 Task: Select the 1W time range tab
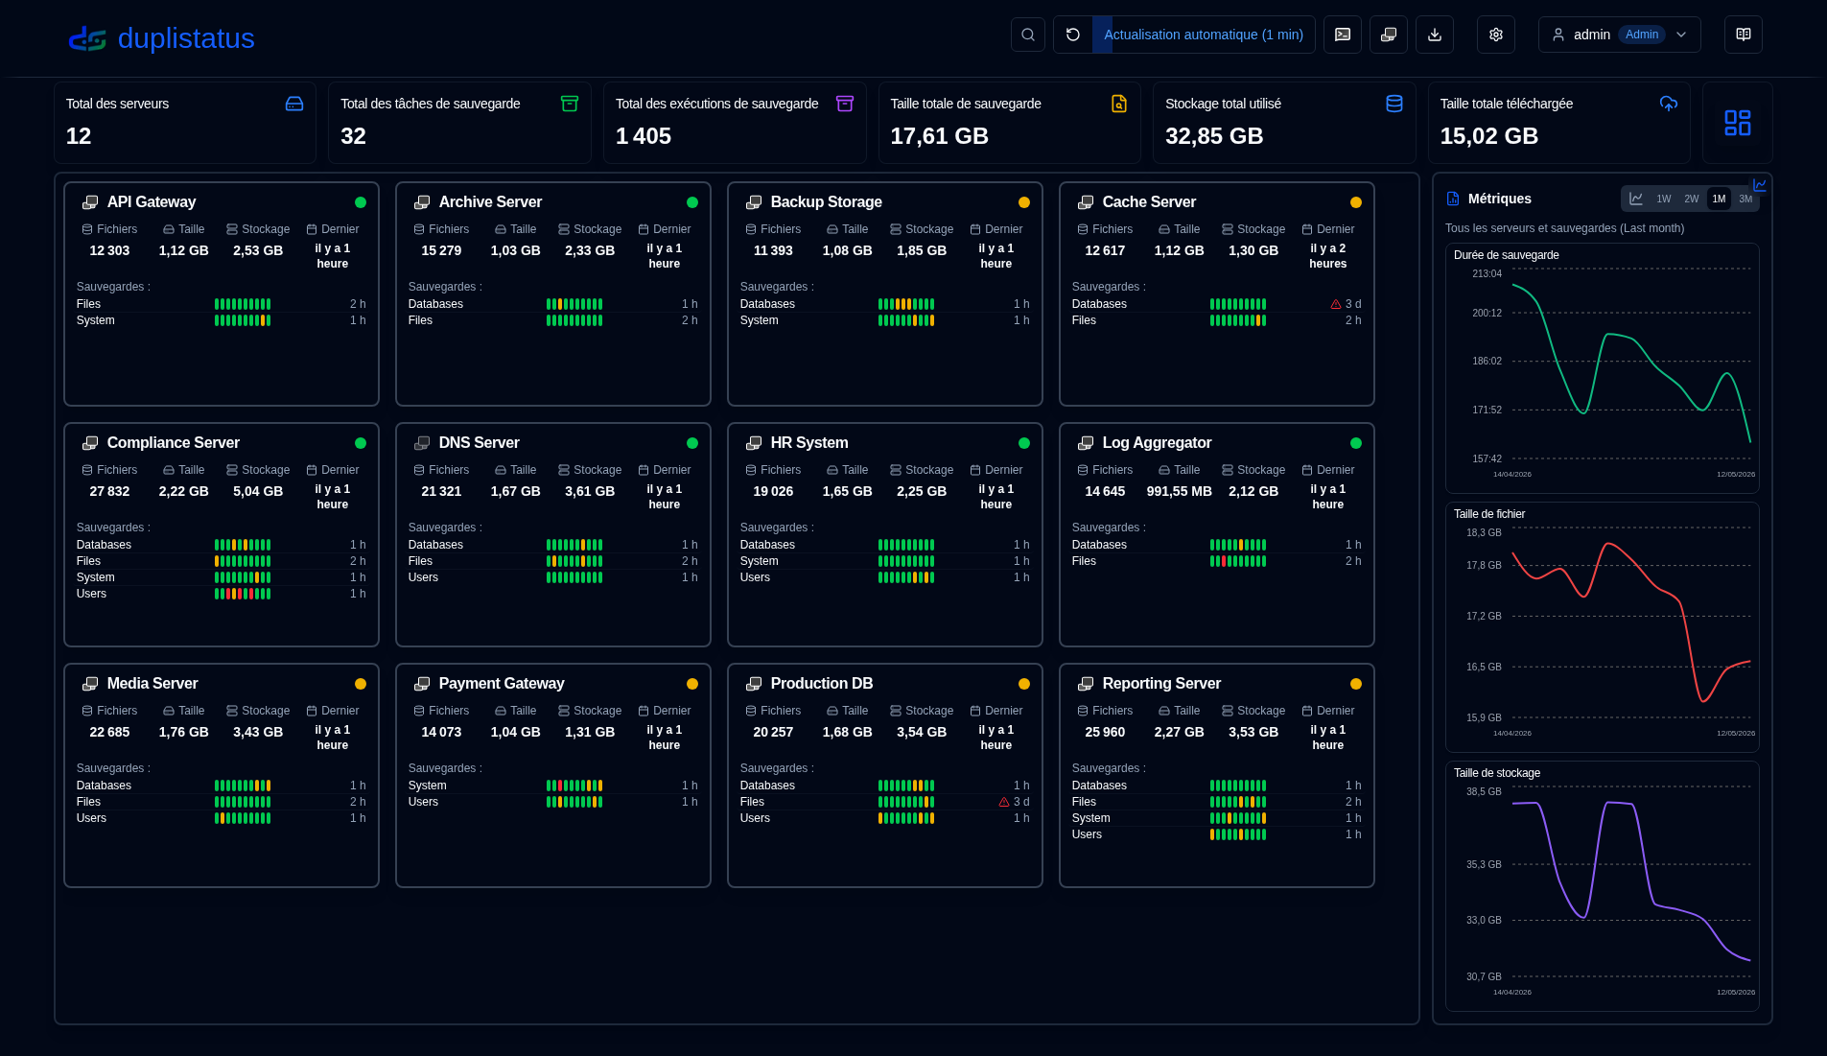click(x=1664, y=199)
